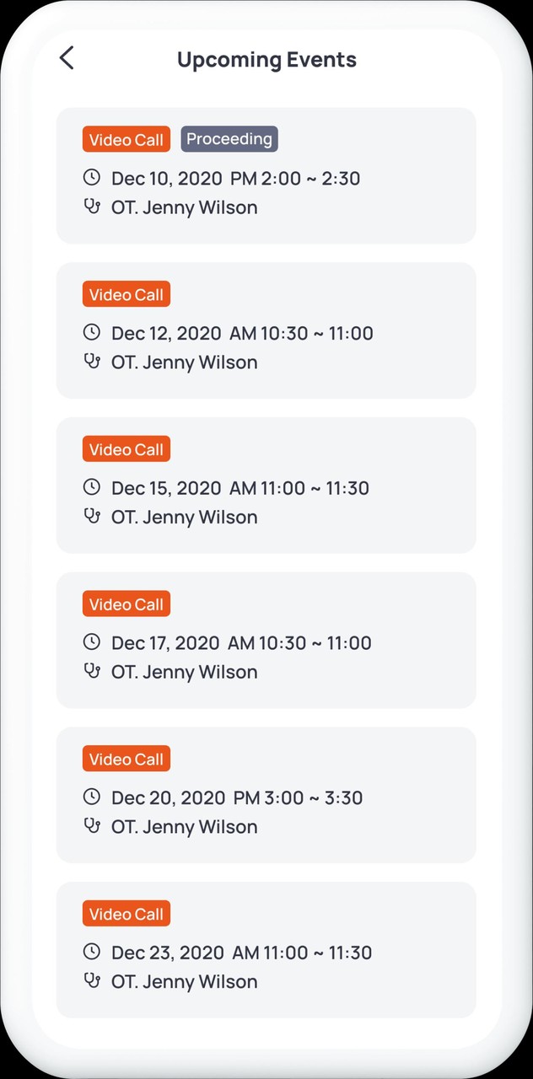Screen dimensions: 533x1079
Task: Select the Dec 23, 2020 event date text
Action: tap(168, 953)
